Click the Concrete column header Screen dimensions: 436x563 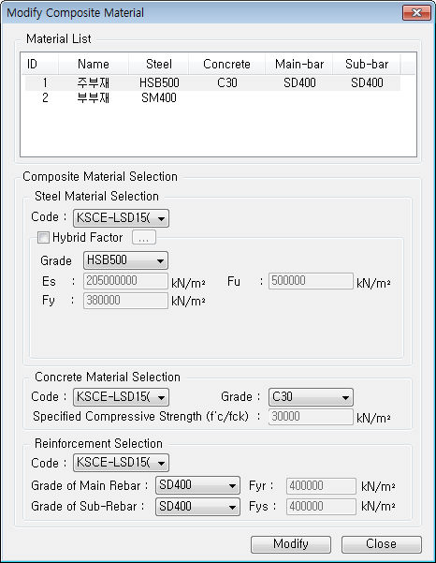tap(226, 64)
